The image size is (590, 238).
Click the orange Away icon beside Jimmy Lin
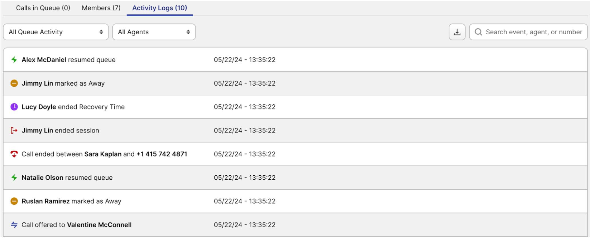tap(14, 83)
